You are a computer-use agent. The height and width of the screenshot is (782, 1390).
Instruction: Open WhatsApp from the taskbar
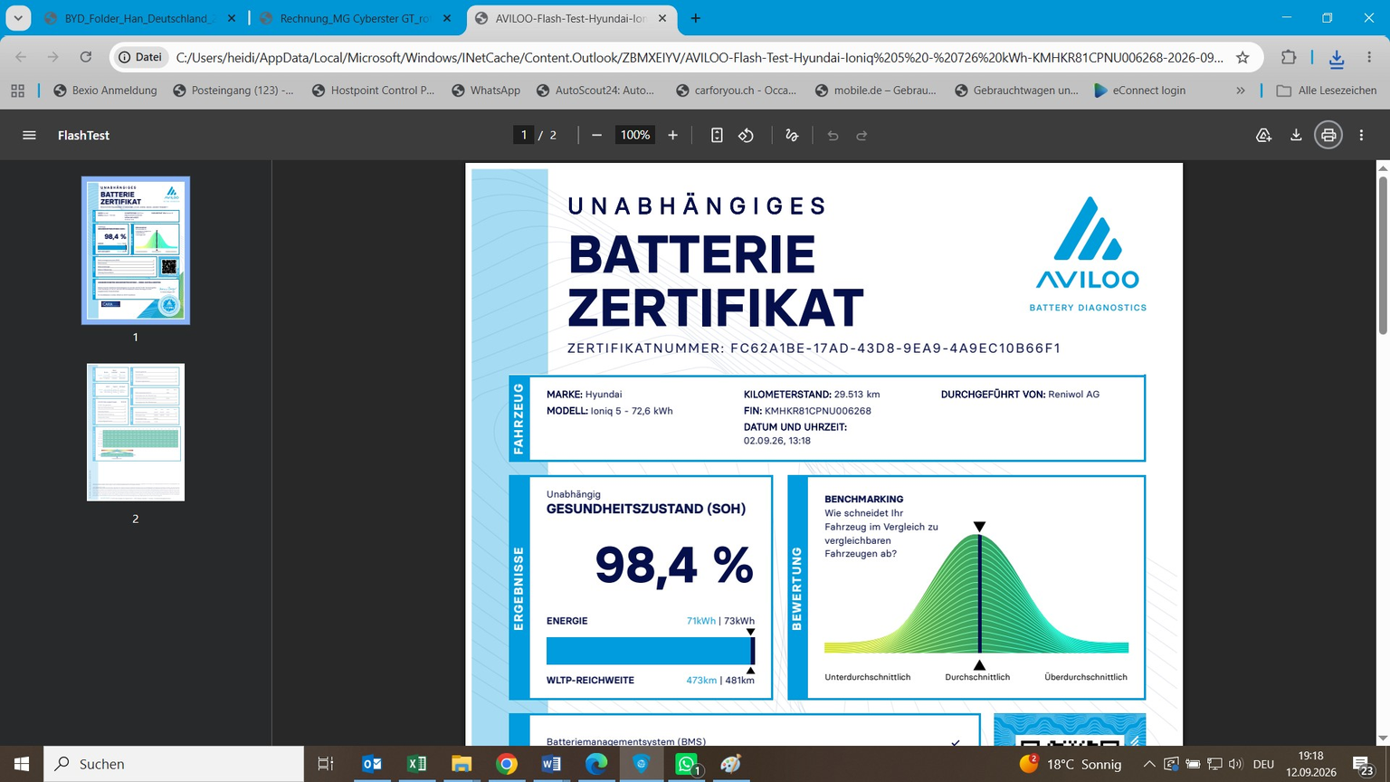(687, 764)
